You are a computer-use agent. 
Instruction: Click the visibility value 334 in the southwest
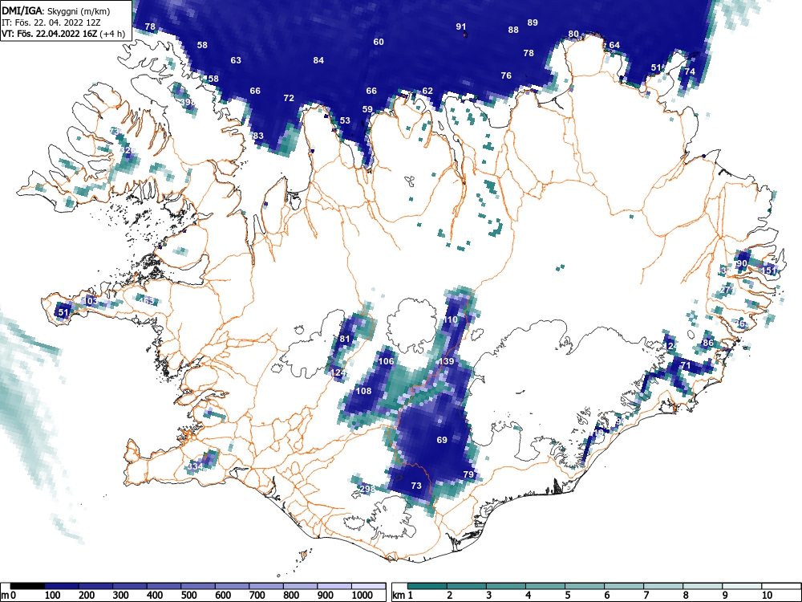[x=195, y=467]
